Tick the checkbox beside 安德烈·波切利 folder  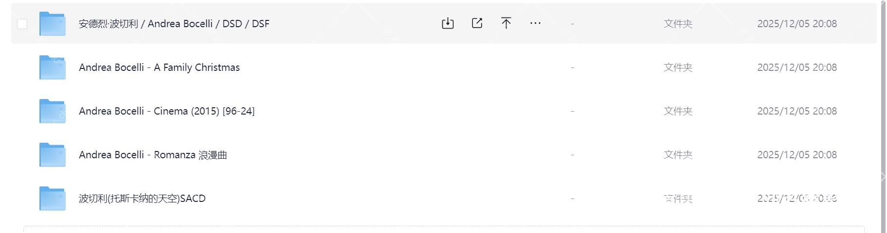(22, 24)
